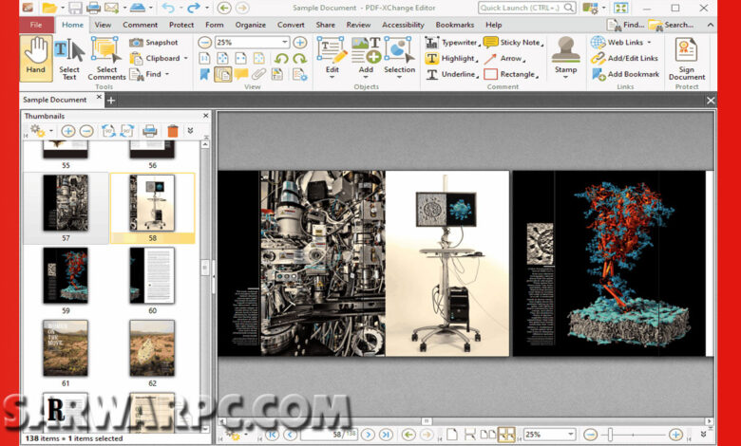
Task: Toggle Fit Width view in ribbon
Action: (240, 59)
